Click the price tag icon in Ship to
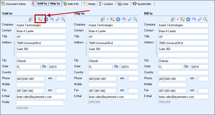Image resolution: width=215 pixels, height=115 pixels. (130, 19)
